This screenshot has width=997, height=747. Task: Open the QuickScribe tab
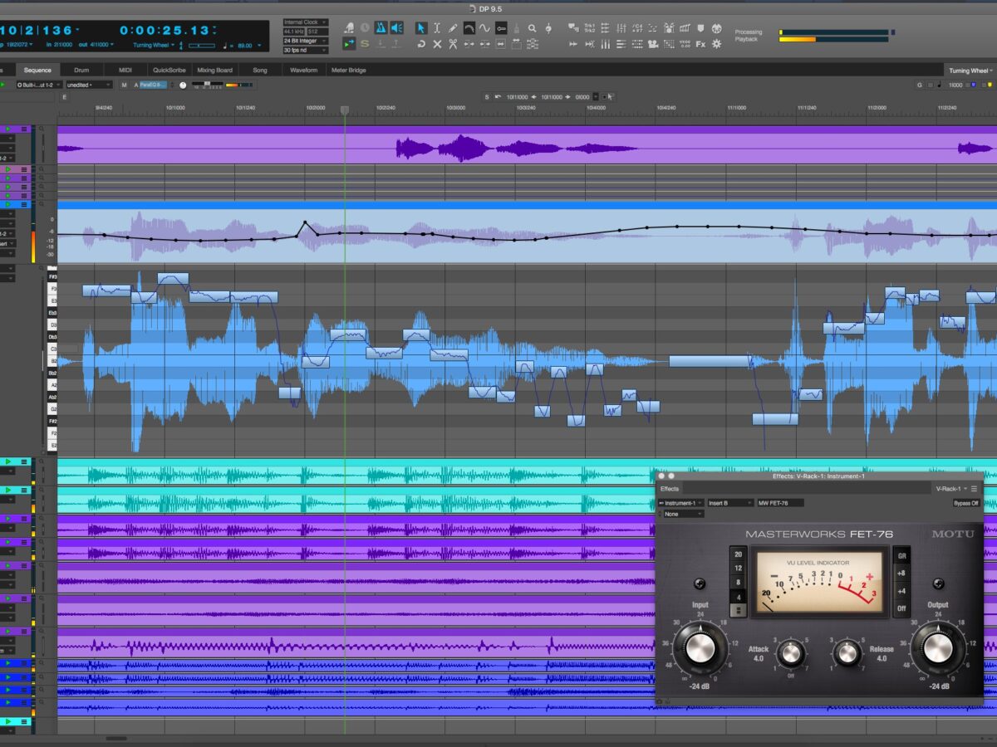[169, 71]
